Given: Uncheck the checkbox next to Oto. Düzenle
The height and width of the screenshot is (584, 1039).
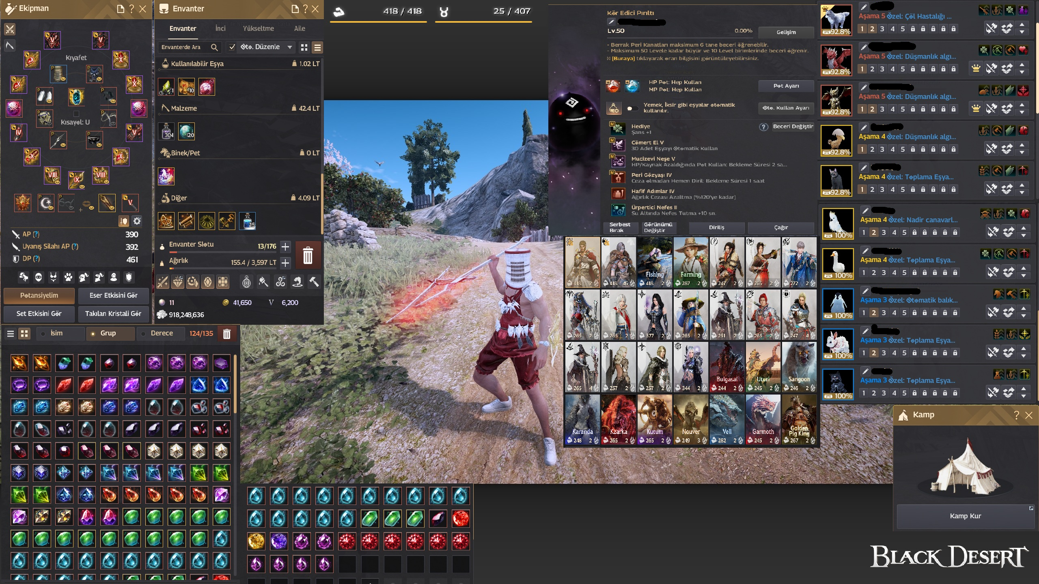Looking at the screenshot, I should coord(232,47).
